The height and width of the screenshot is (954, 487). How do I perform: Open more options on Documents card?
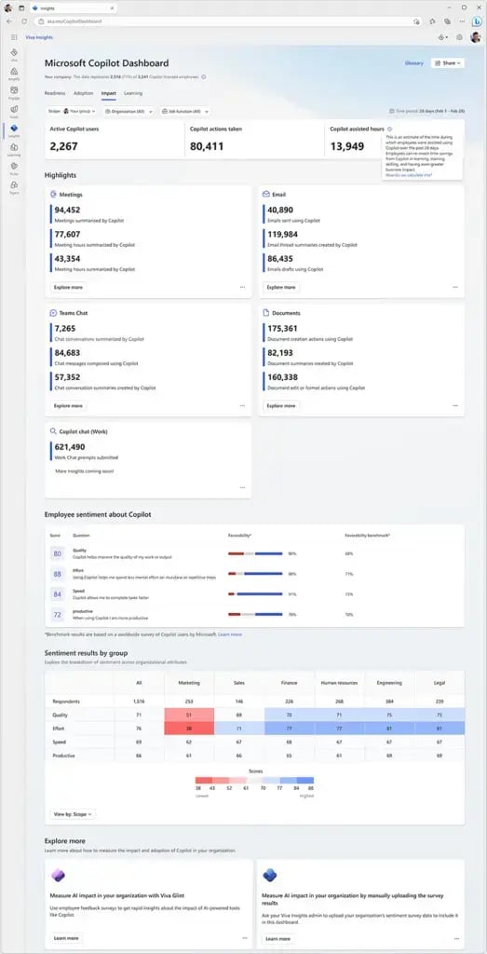[455, 405]
